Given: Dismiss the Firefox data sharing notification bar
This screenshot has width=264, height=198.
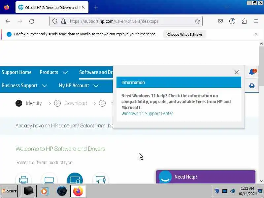Looking at the screenshot, I should [x=256, y=34].
